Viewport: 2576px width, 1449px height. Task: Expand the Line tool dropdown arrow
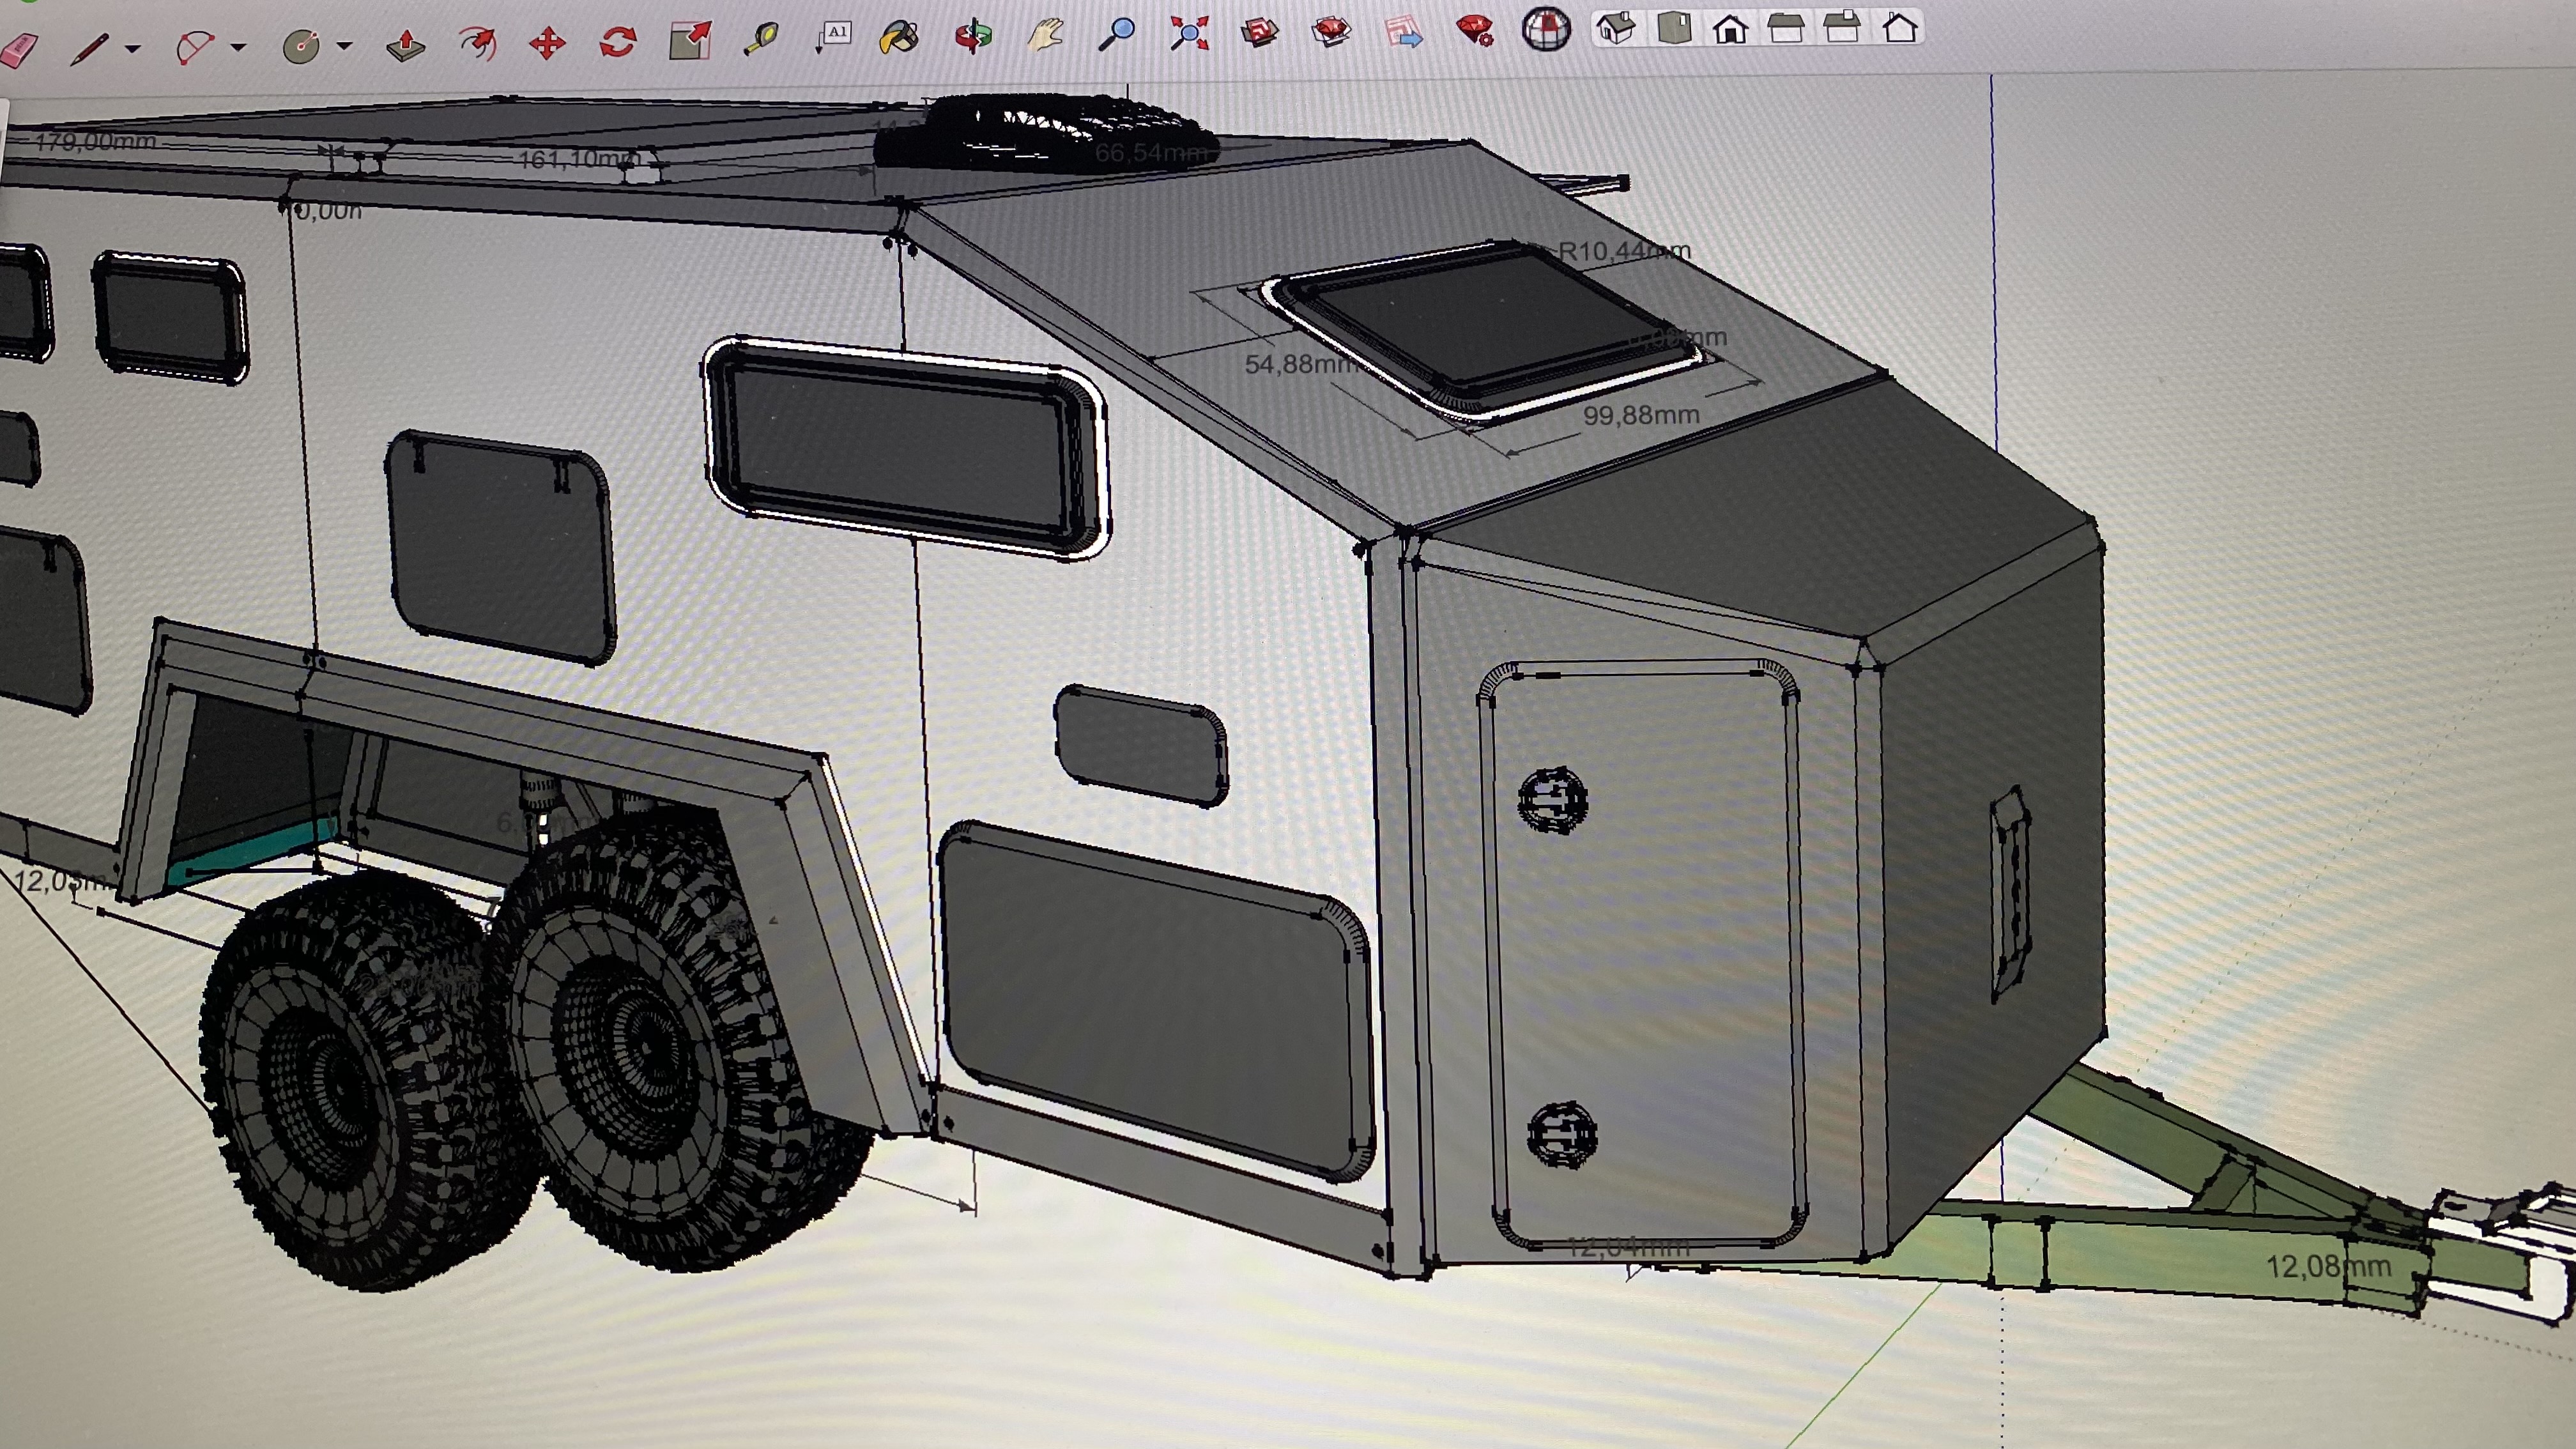click(133, 47)
